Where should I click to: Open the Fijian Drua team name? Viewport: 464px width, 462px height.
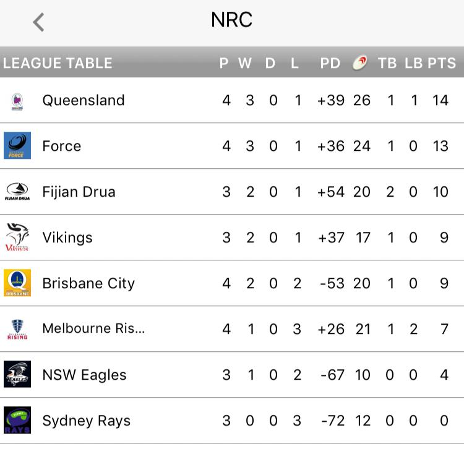click(79, 192)
